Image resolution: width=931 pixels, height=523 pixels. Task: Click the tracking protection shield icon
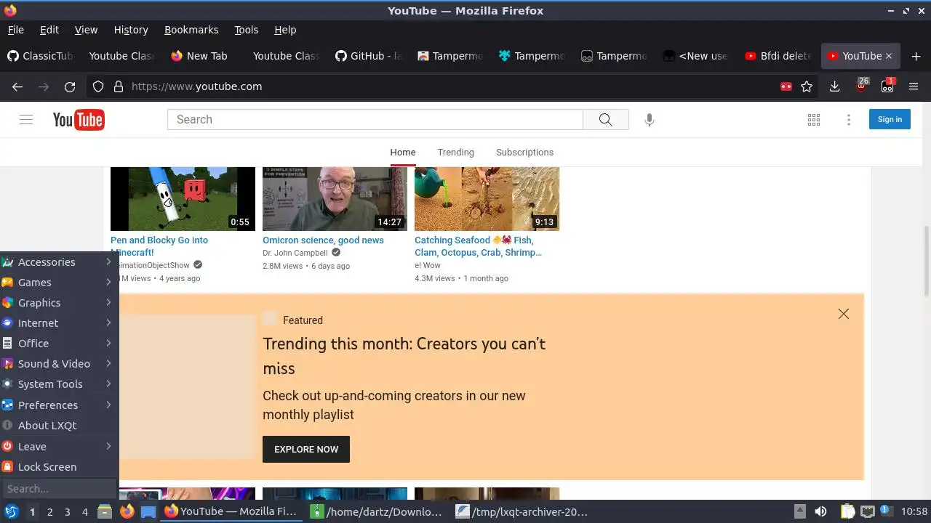coord(98,86)
